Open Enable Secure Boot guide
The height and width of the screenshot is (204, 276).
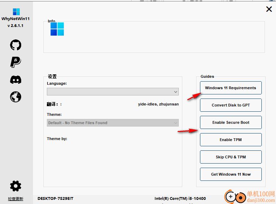click(x=231, y=122)
